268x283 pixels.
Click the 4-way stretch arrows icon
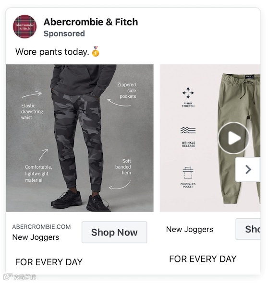click(x=188, y=93)
